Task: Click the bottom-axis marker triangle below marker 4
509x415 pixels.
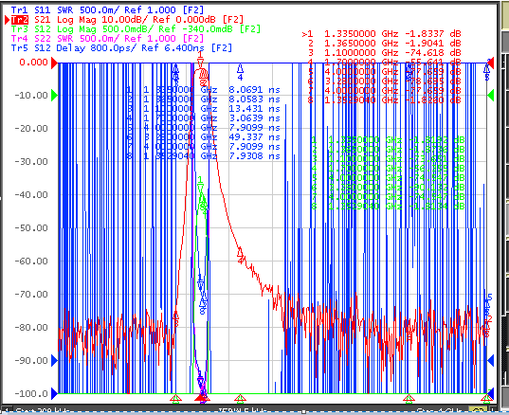Action: click(240, 398)
